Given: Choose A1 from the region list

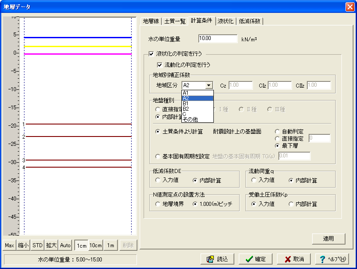Looking at the screenshot, I should [x=197, y=93].
